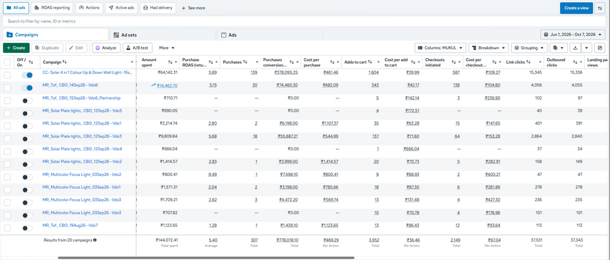The height and width of the screenshot is (260, 610).
Task: Sort by Checkouts initiated arrows
Action: [x=453, y=62]
